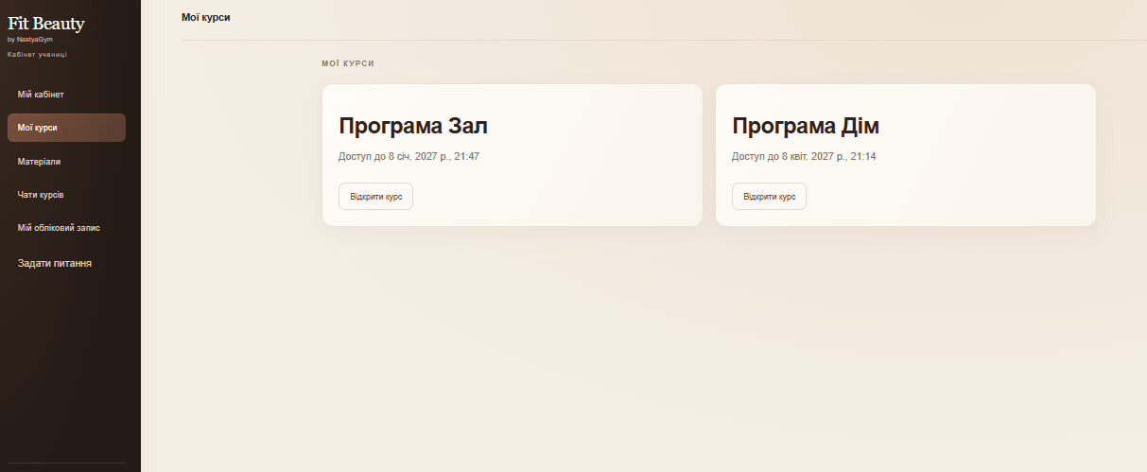Click the access date on Програма Зал
The height and width of the screenshot is (472, 1147).
pyautogui.click(x=408, y=156)
